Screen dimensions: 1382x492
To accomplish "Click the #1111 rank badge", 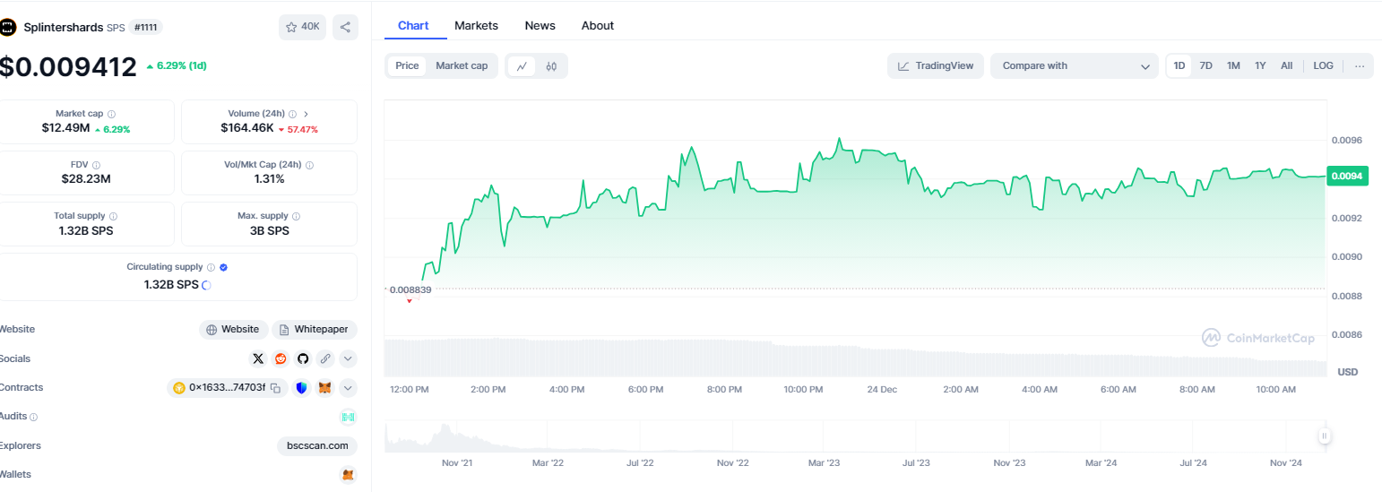I will (x=145, y=27).
